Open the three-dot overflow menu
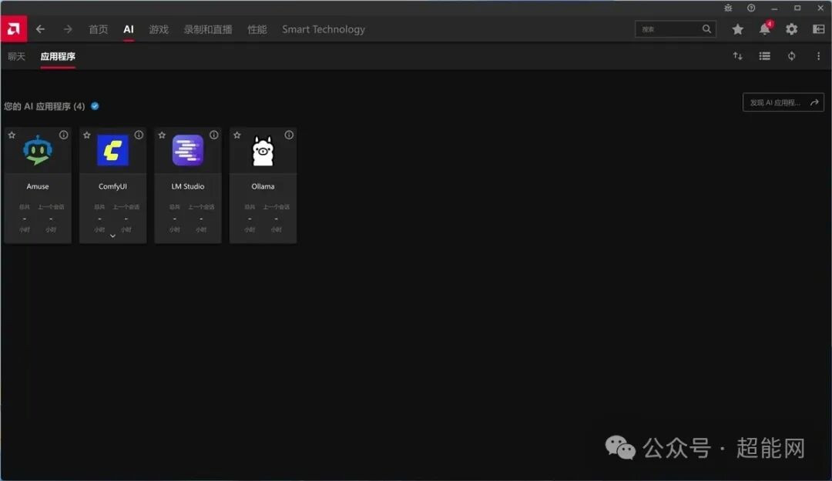 (x=818, y=55)
